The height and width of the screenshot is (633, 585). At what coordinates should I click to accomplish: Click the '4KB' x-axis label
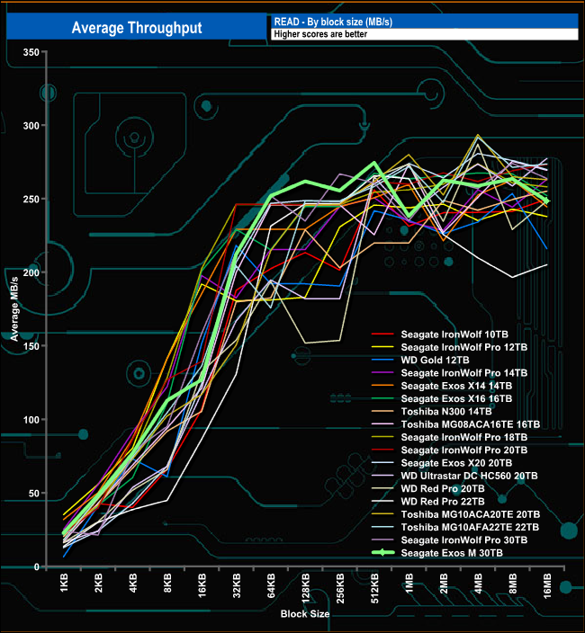tap(133, 584)
